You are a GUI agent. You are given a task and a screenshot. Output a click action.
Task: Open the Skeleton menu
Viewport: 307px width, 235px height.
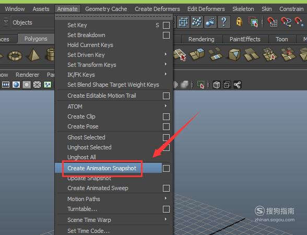(243, 9)
